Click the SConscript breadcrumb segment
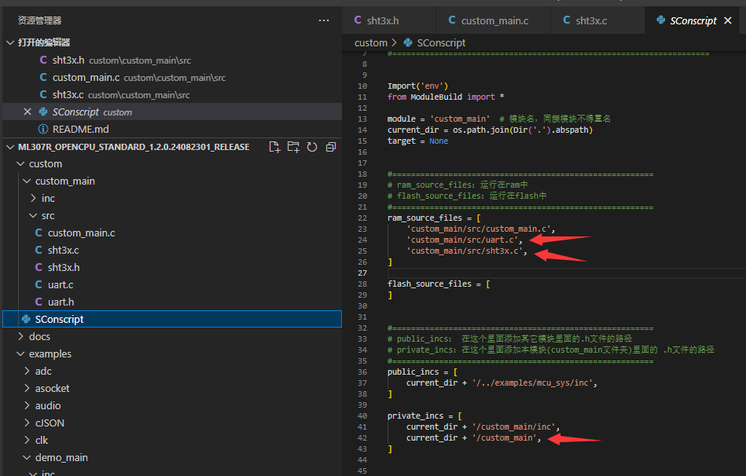This screenshot has width=746, height=476. click(441, 42)
